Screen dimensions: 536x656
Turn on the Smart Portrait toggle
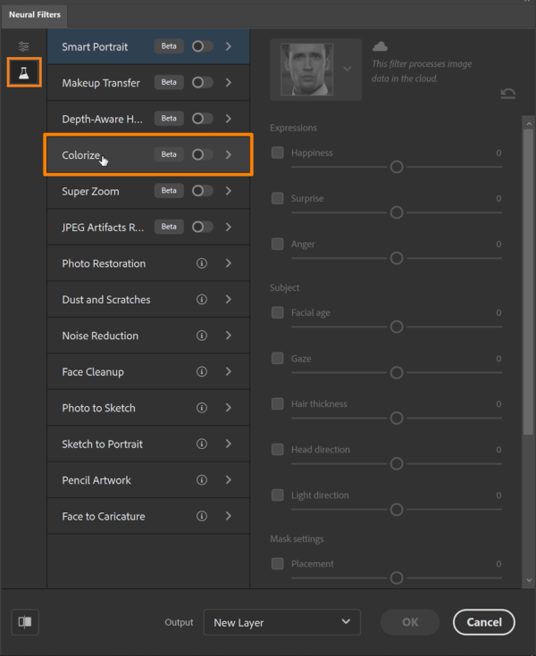tap(202, 46)
